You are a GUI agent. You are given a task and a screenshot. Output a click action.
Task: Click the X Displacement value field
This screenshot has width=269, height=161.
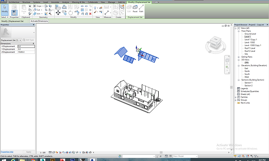click(x=26, y=46)
